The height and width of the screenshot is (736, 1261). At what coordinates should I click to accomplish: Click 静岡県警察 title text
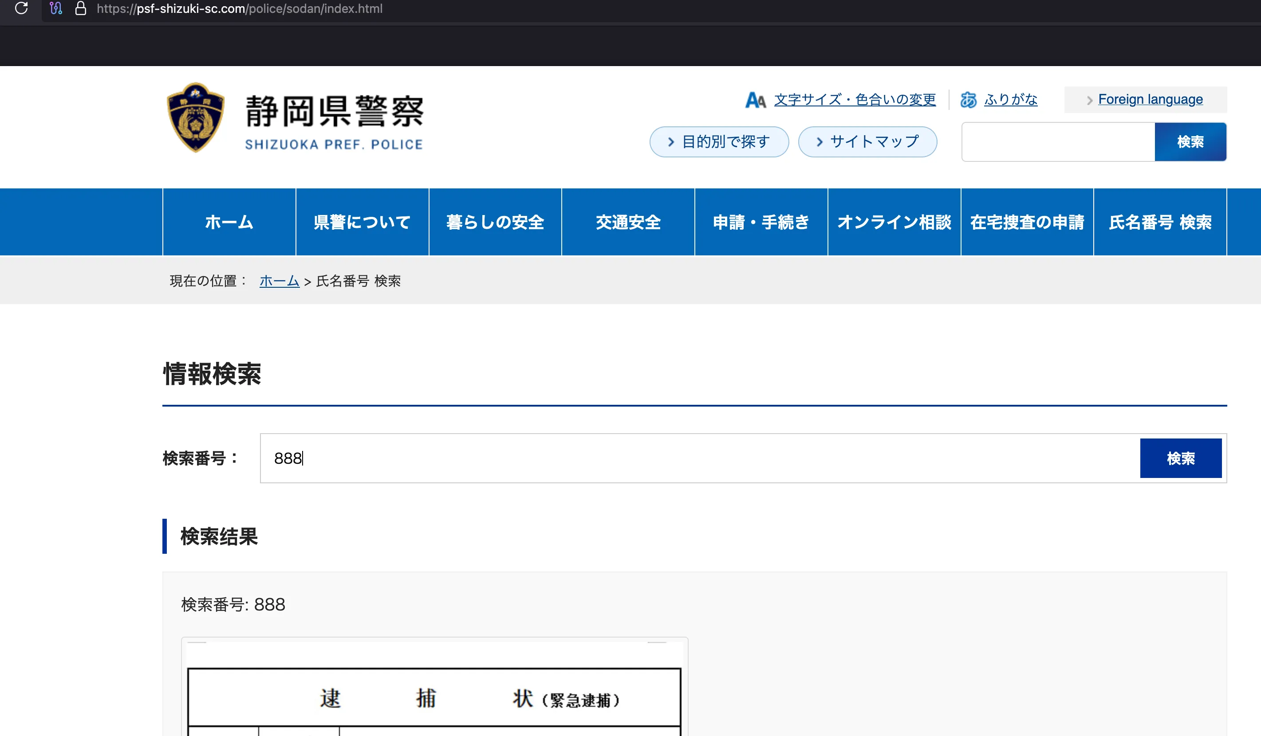(334, 111)
